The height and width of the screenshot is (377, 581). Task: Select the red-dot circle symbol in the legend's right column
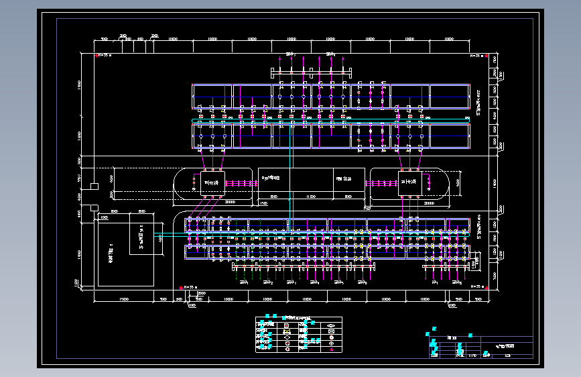332,337
